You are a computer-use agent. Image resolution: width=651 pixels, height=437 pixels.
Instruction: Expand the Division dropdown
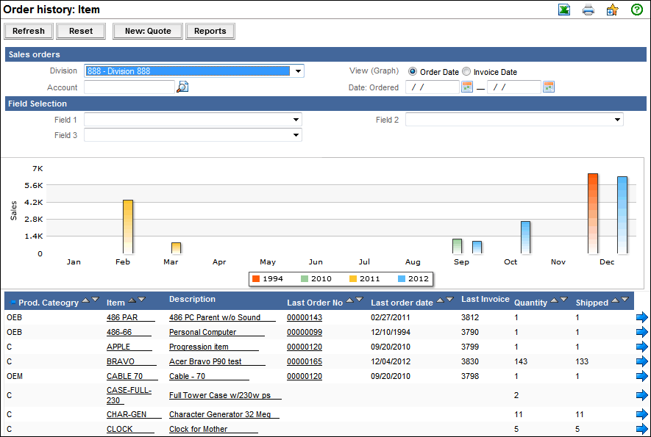tap(298, 71)
